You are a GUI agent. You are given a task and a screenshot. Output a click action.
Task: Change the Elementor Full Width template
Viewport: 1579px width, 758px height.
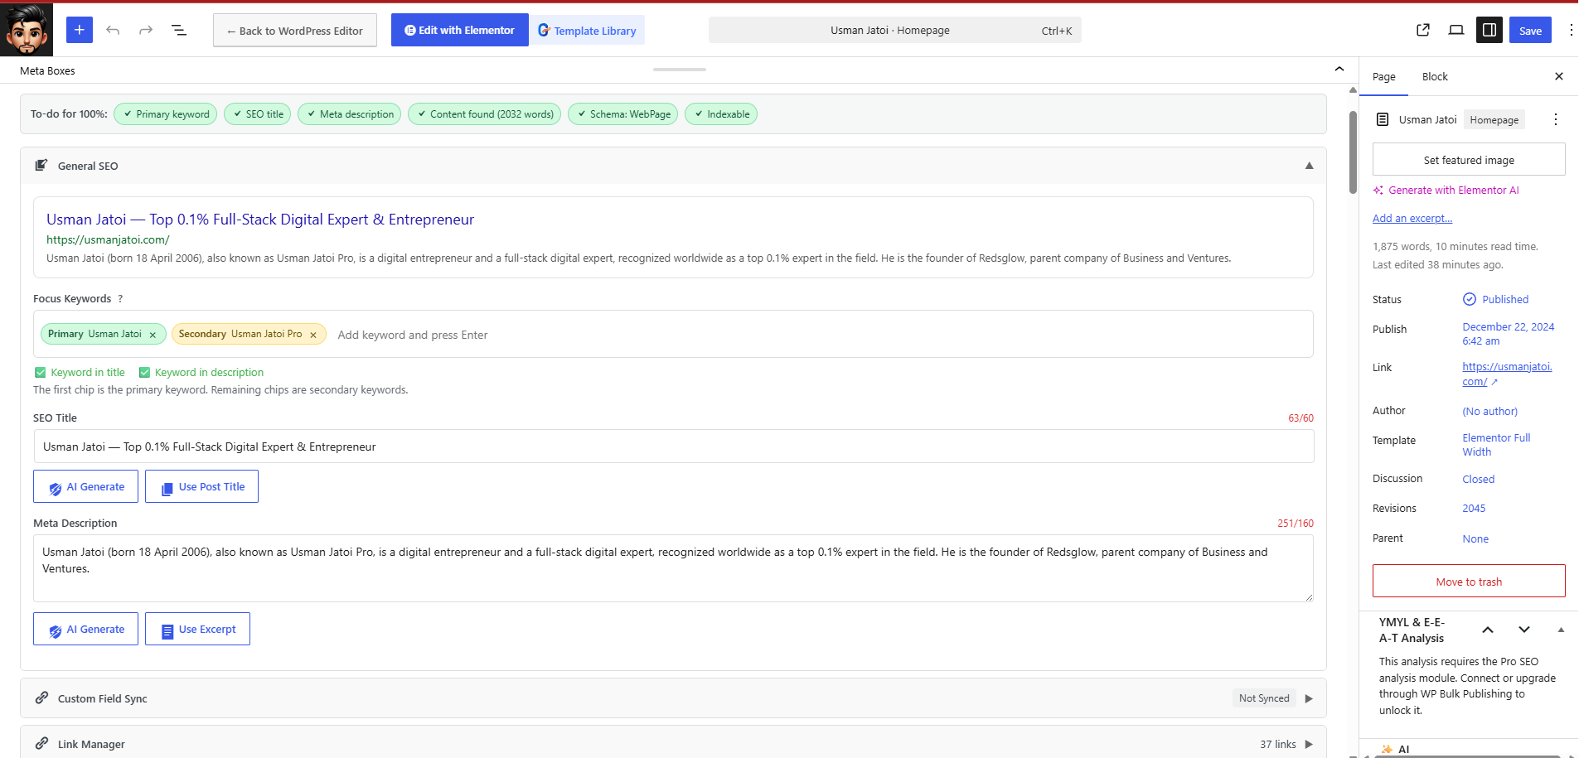click(1496, 445)
